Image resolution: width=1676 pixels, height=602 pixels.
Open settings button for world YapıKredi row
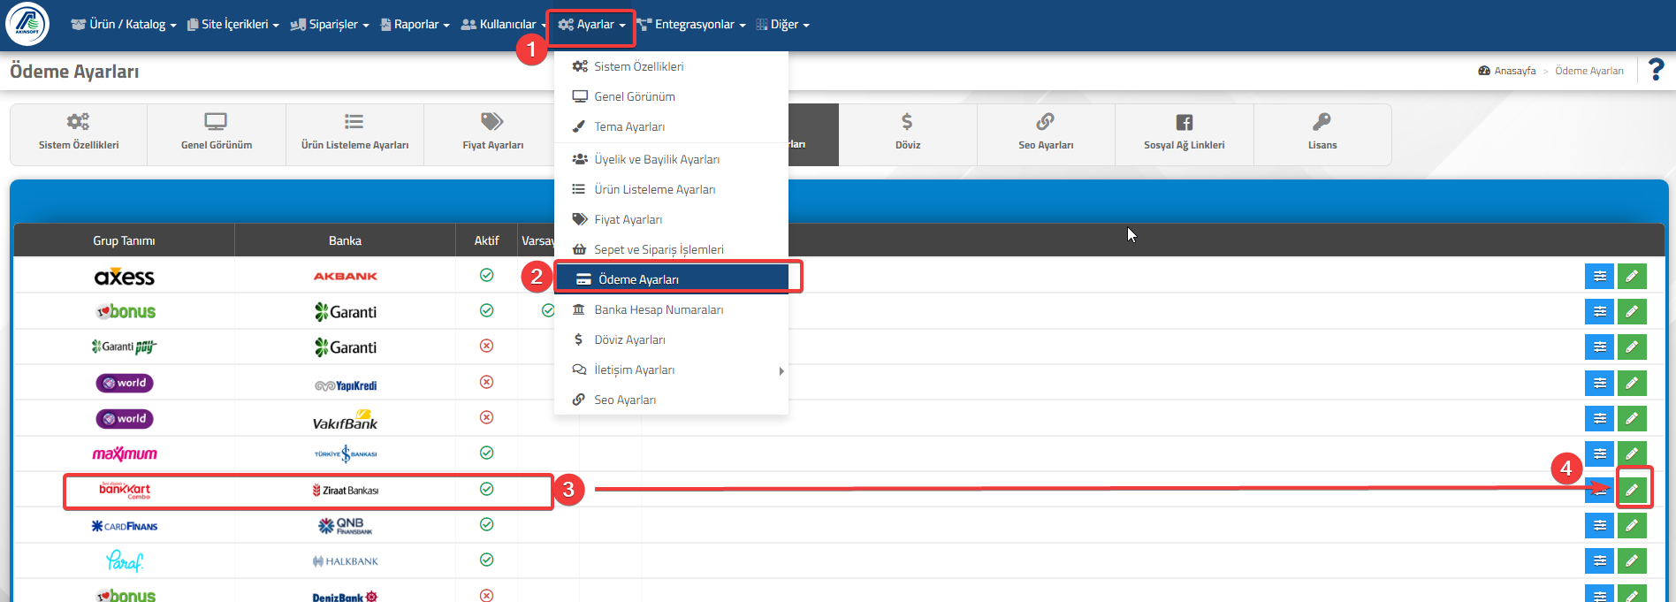pos(1599,384)
